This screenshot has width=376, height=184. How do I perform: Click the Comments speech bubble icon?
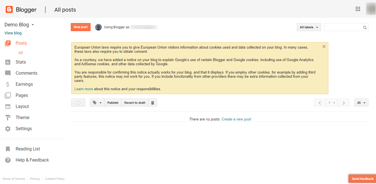[x=8, y=73]
